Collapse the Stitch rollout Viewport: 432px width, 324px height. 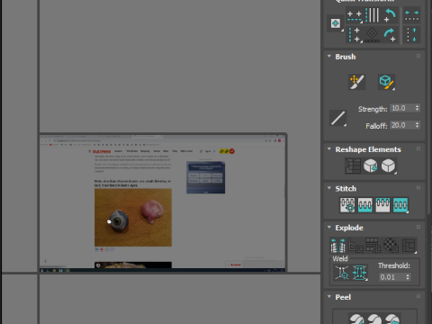(x=329, y=188)
